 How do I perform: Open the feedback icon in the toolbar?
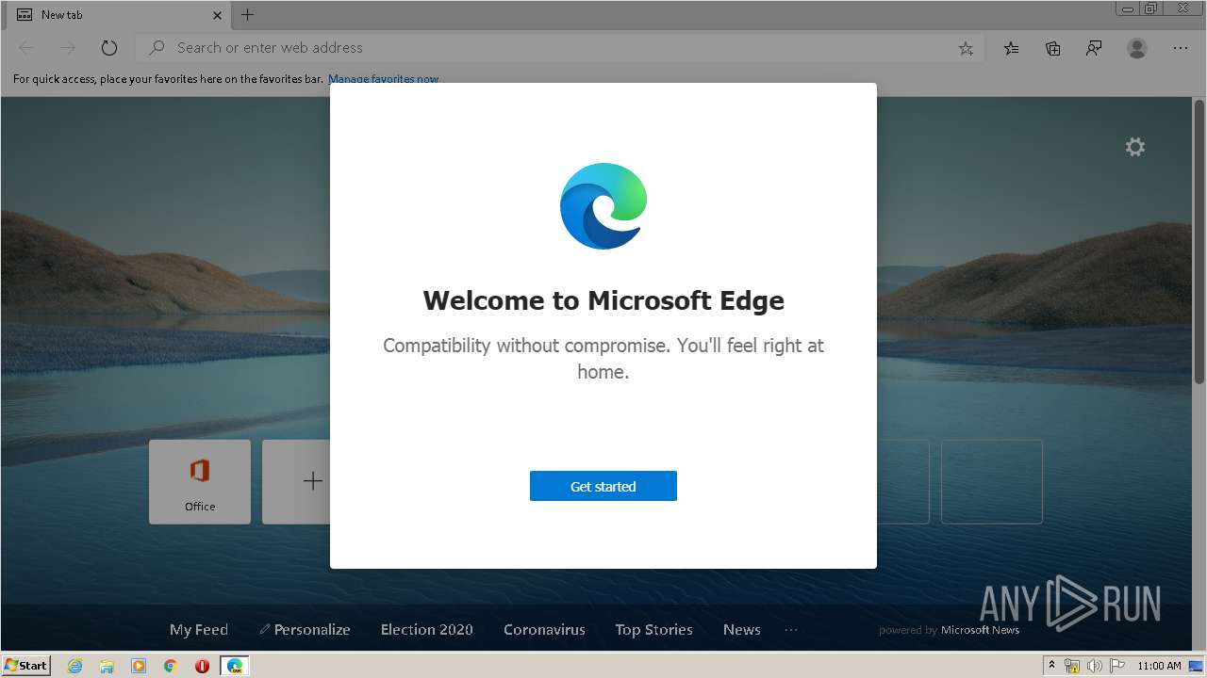click(x=1094, y=48)
